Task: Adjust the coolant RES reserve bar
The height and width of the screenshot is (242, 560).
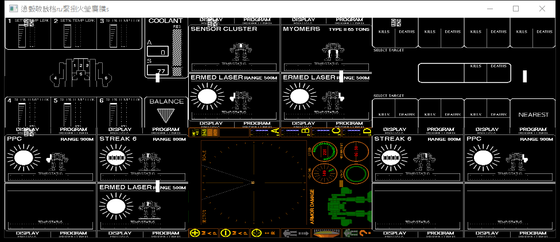Action: (x=177, y=52)
